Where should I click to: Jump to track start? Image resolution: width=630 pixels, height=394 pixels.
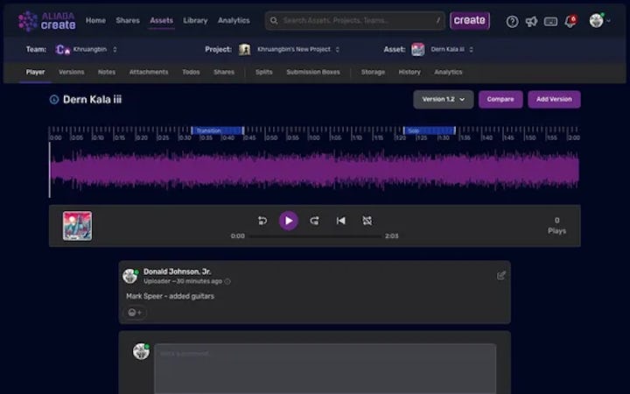point(340,221)
